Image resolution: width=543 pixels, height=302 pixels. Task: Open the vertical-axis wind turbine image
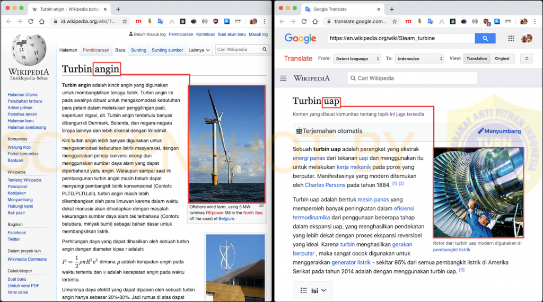(235, 268)
